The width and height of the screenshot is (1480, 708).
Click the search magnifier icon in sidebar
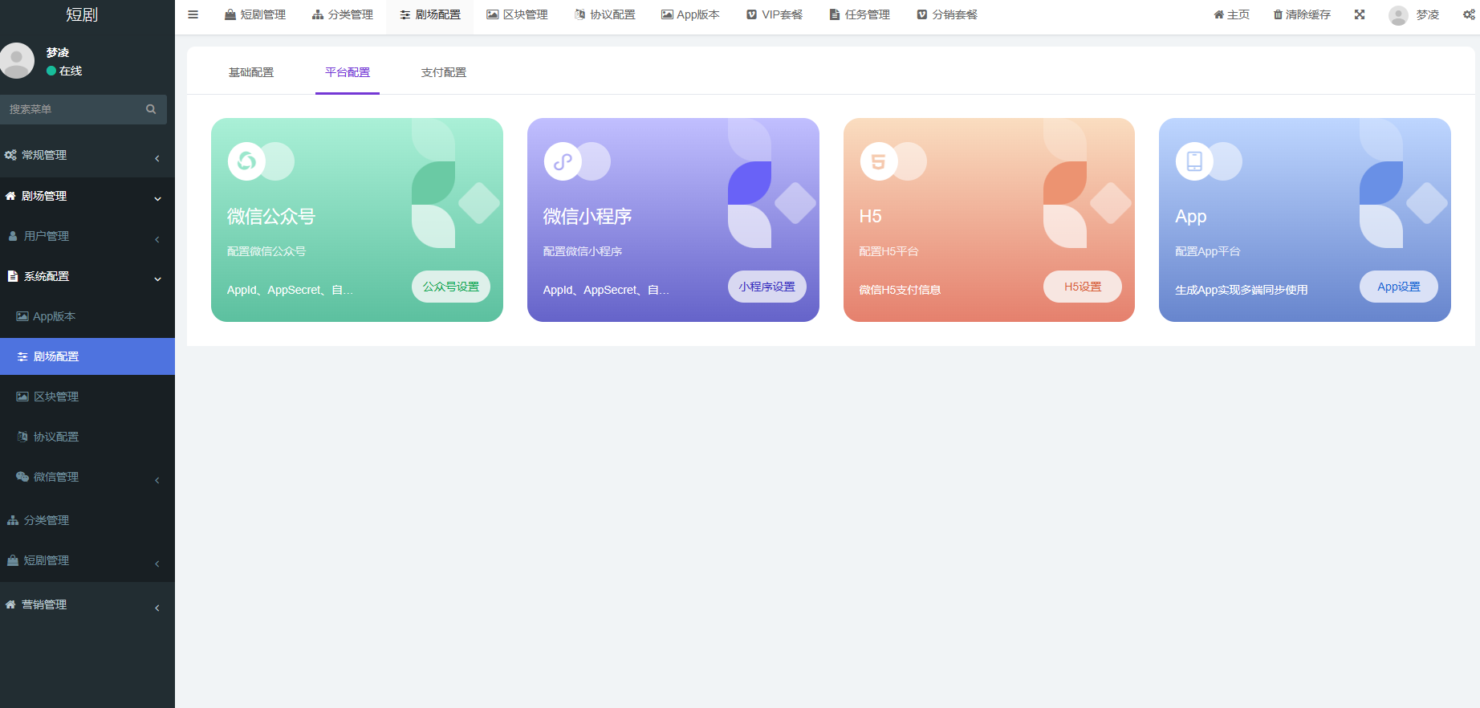151,109
